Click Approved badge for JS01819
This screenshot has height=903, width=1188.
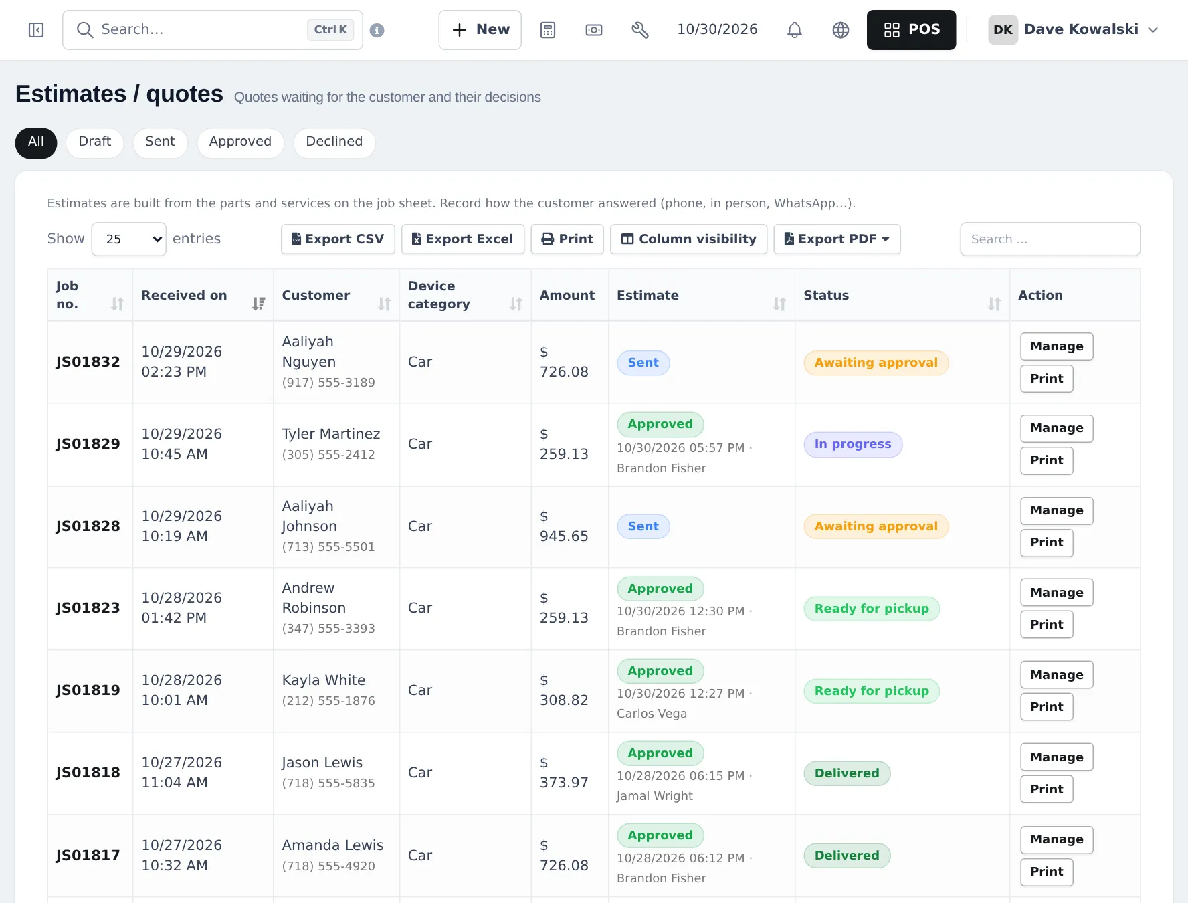click(x=660, y=671)
